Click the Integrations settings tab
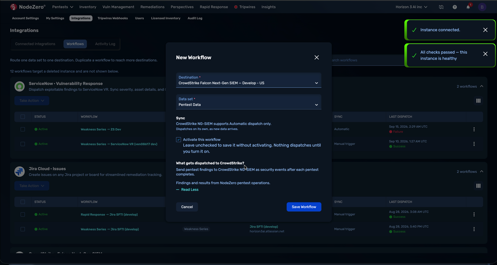Viewport: 497px width, 265px height. click(x=81, y=18)
